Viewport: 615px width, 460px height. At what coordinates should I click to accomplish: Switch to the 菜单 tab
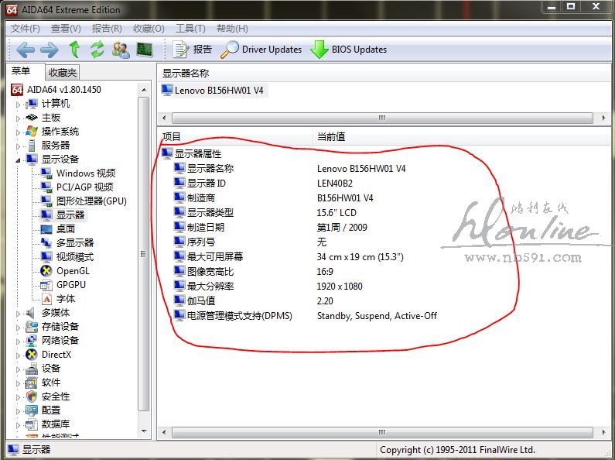point(21,71)
